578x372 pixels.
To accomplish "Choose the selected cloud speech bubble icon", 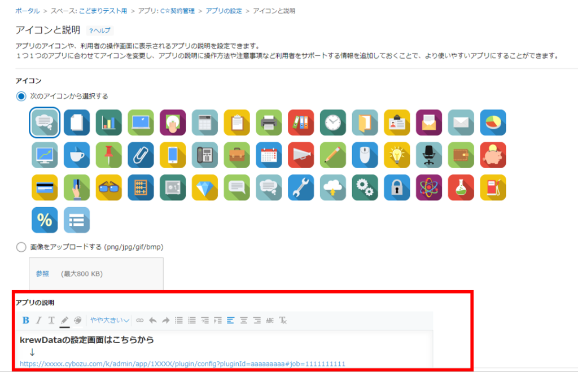I will pyautogui.click(x=45, y=122).
